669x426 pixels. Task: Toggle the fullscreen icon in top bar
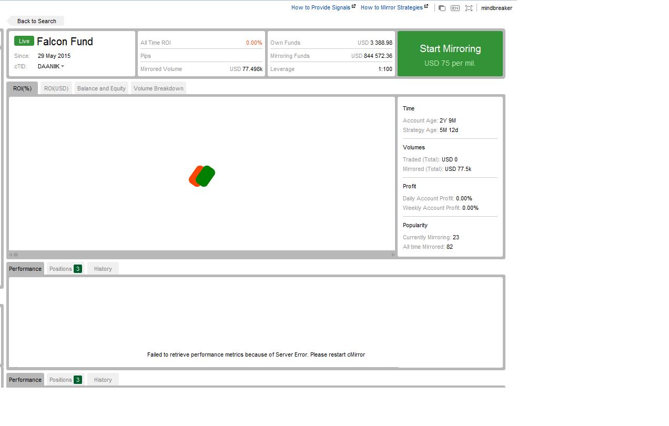(469, 8)
